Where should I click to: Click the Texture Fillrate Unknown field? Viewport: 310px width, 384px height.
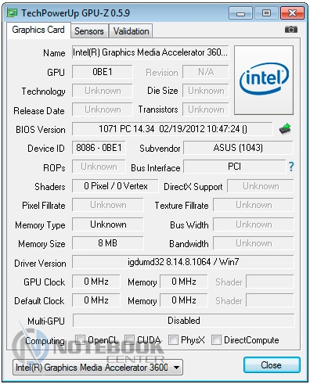click(254, 205)
